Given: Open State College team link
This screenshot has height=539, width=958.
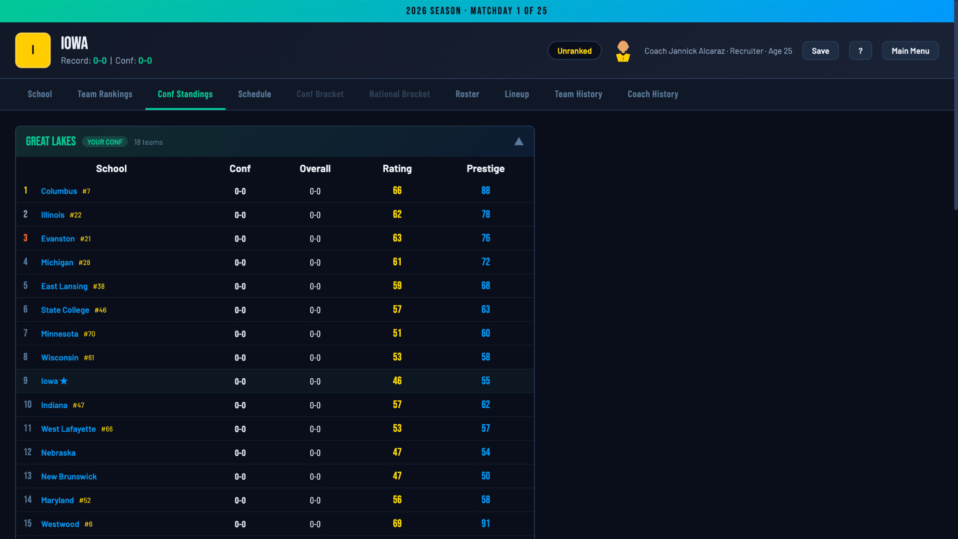Looking at the screenshot, I should [65, 310].
